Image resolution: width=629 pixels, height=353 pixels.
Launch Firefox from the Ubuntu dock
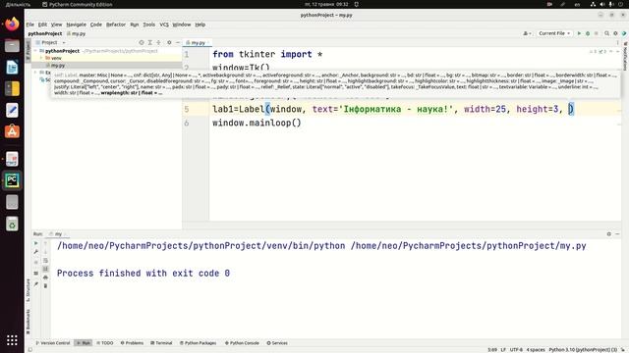(x=12, y=24)
